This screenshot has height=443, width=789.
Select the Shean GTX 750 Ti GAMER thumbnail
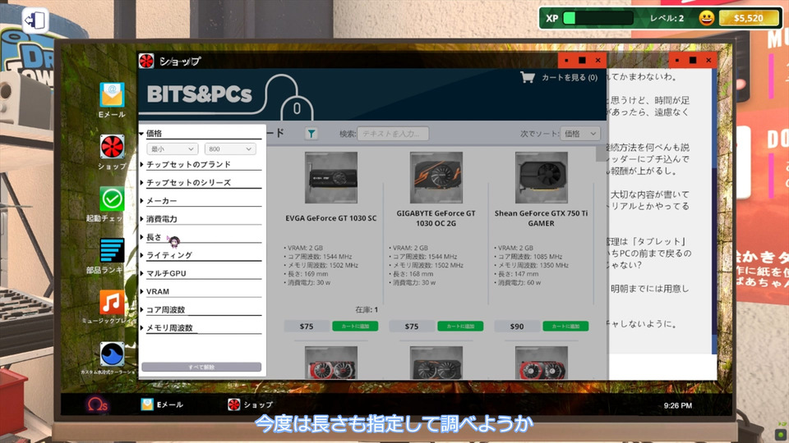542,178
